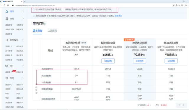Open 限时优惠 in the sidebar

click(x=20, y=89)
